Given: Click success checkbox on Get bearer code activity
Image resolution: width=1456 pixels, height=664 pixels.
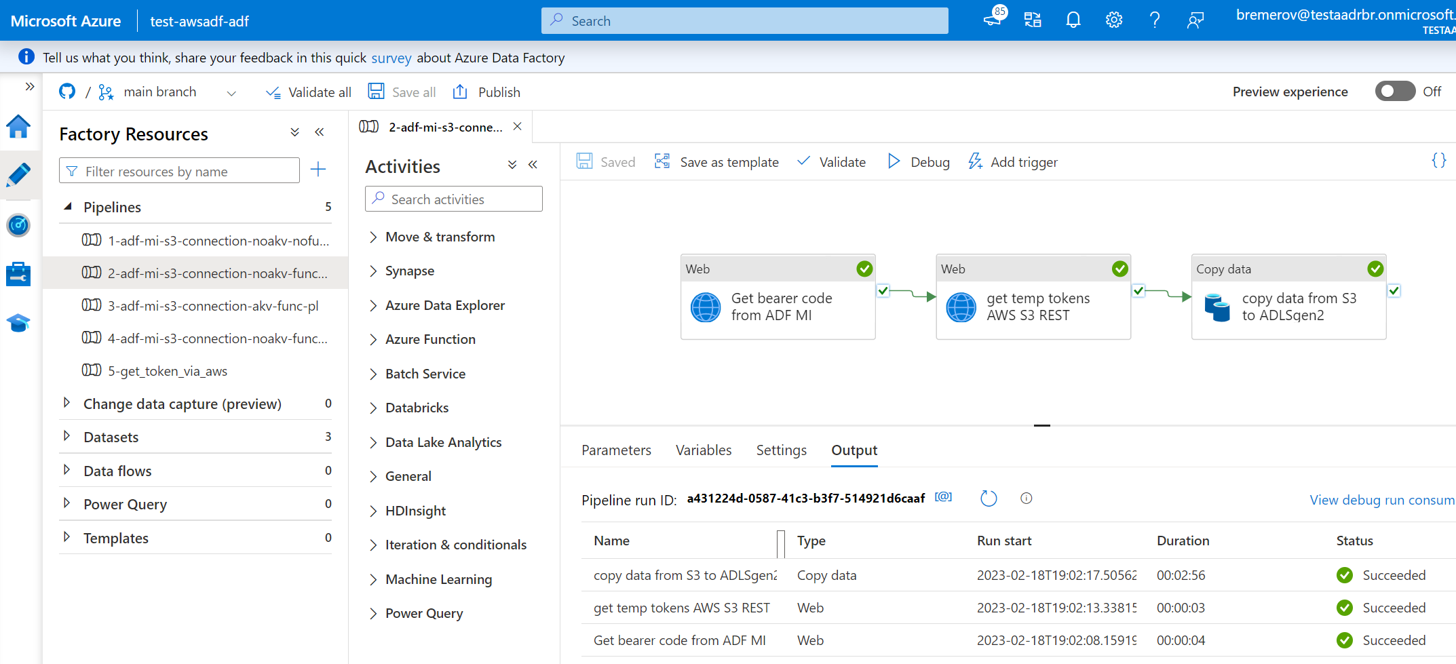Looking at the screenshot, I should 883,291.
